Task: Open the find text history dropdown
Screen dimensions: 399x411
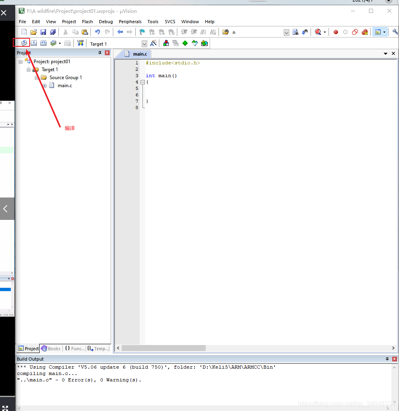Action: (287, 32)
